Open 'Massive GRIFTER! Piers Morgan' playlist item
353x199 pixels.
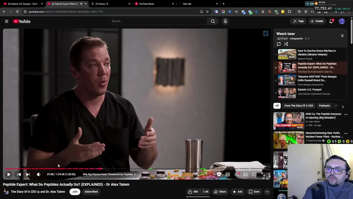pyautogui.click(x=310, y=80)
